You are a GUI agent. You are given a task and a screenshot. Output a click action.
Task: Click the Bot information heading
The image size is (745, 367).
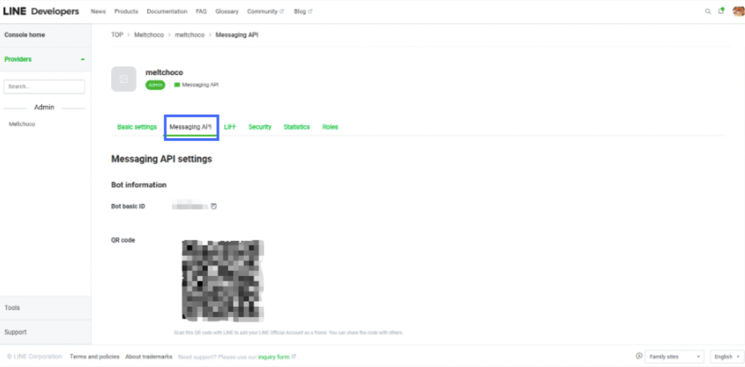139,185
